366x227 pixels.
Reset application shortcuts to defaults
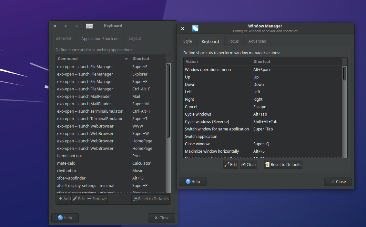pyautogui.click(x=150, y=199)
